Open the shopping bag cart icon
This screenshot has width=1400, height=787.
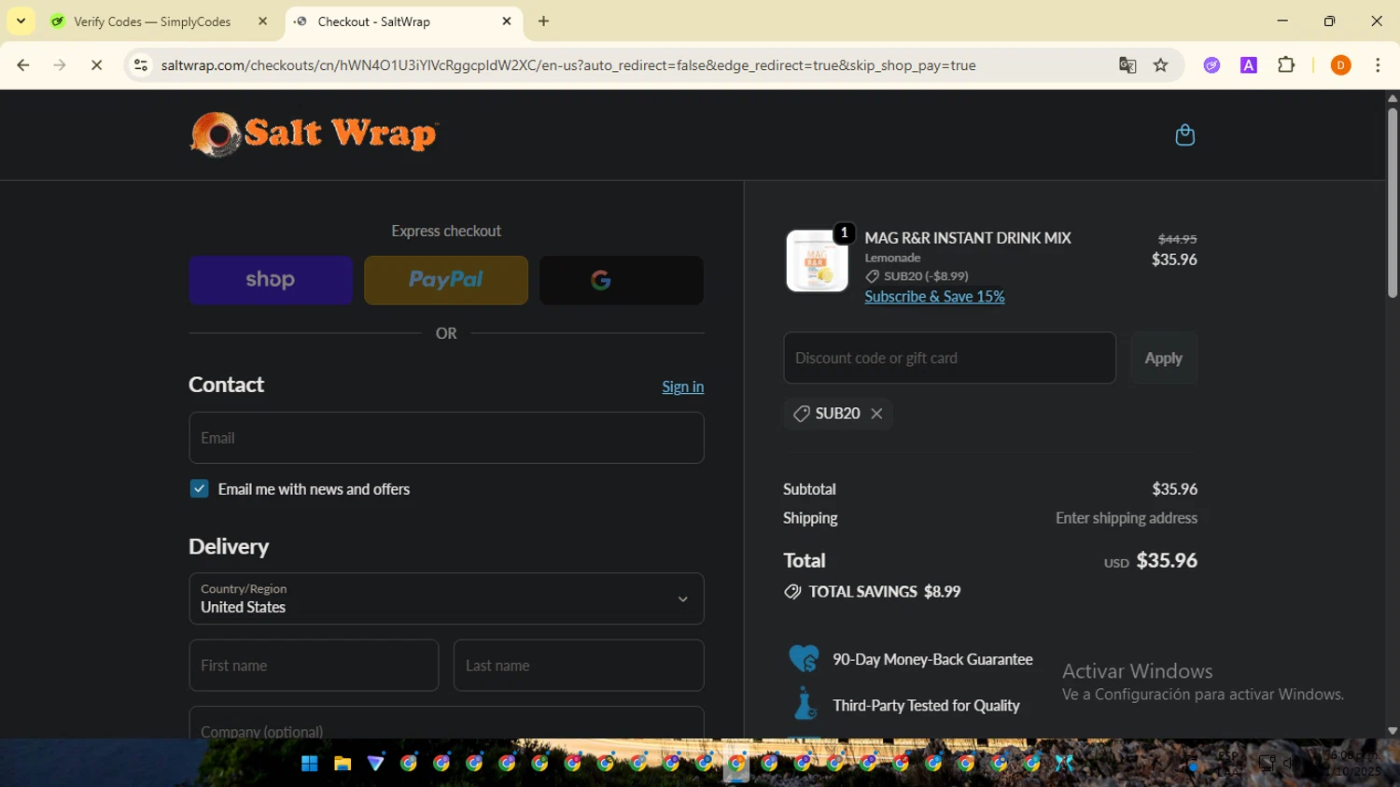click(1184, 135)
